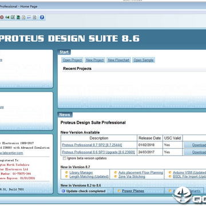Download the Proteus 8.6 SP3 upgrade
This screenshot has width=206, height=206.
(195, 152)
